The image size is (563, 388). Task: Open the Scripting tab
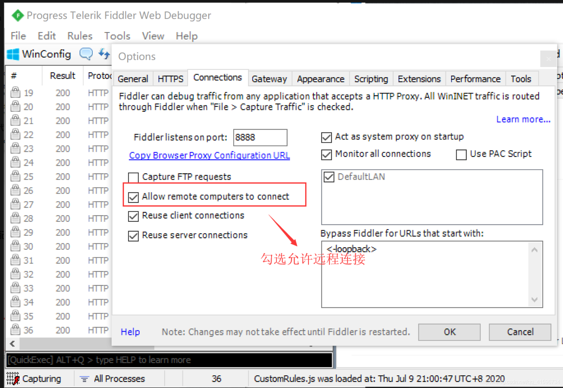pyautogui.click(x=371, y=79)
